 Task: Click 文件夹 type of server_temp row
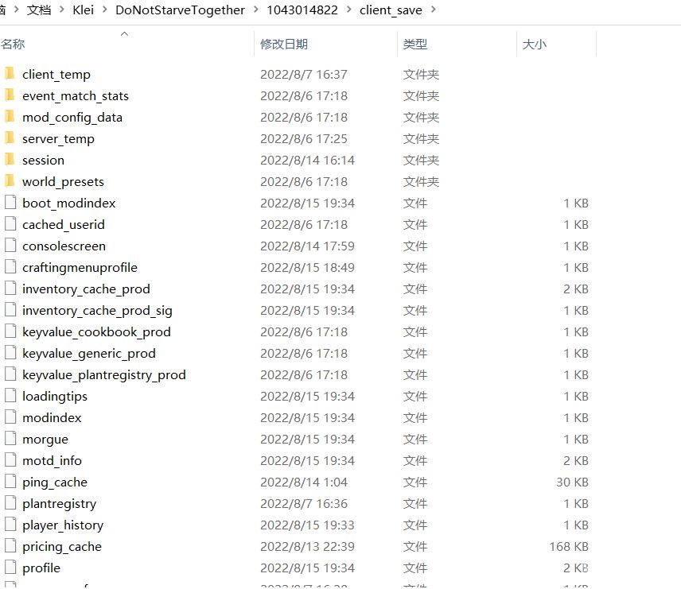click(421, 138)
